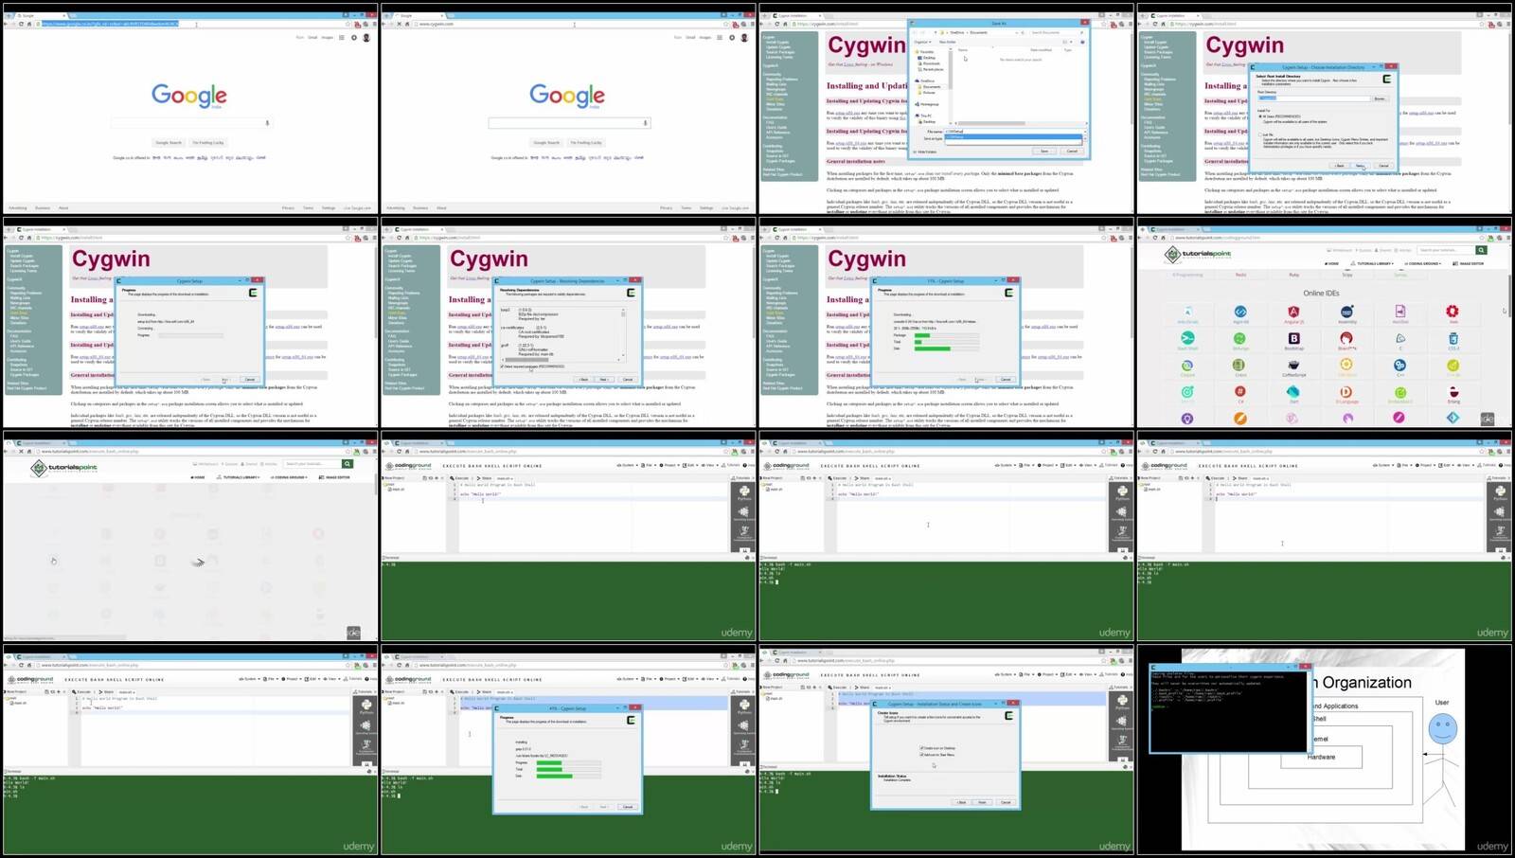Expand TUTORIALS LIBRARY menu on the Online IDEs page

(x=1374, y=263)
